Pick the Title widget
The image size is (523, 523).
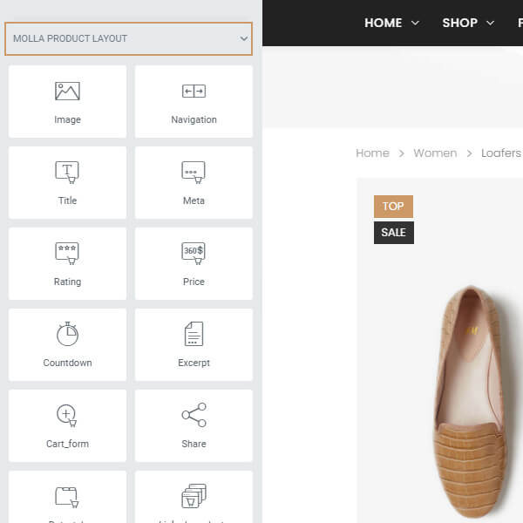pos(67,173)
